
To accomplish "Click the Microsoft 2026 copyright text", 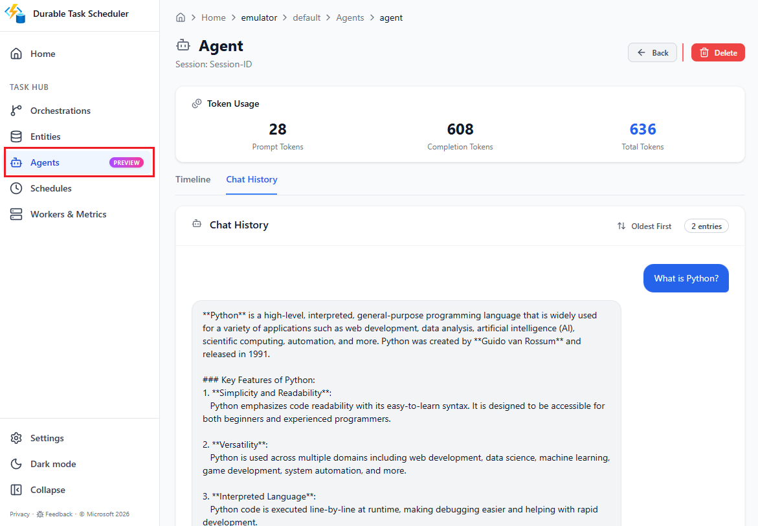I will (104, 514).
